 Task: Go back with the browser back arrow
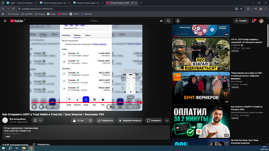point(3,9)
